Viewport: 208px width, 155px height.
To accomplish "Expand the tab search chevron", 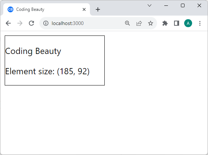I will pos(149,5).
